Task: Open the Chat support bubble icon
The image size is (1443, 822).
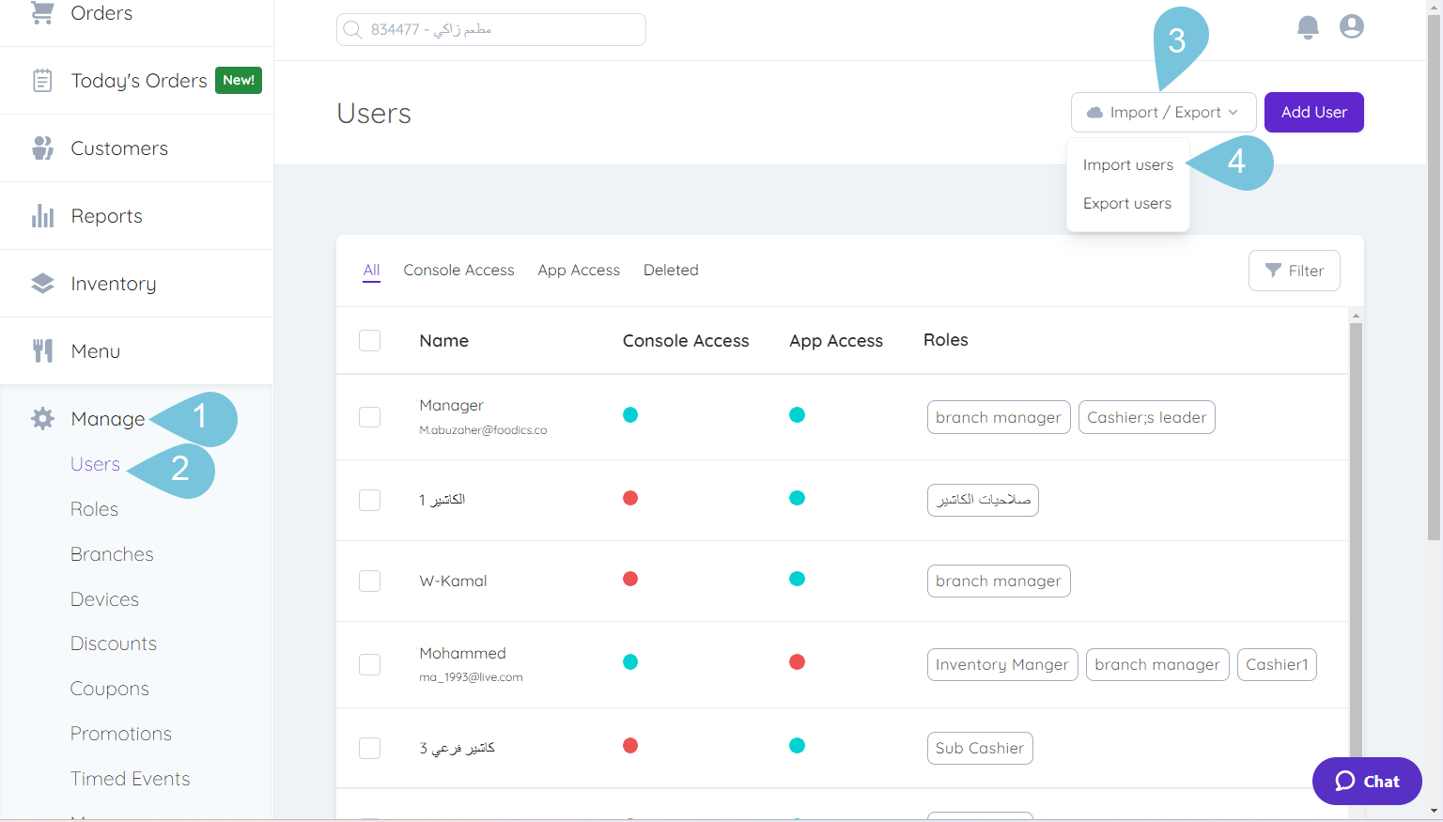Action: [1367, 781]
